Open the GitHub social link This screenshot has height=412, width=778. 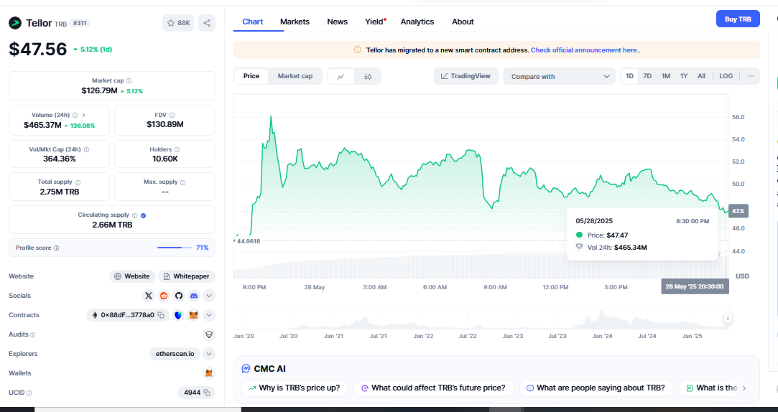pos(179,296)
